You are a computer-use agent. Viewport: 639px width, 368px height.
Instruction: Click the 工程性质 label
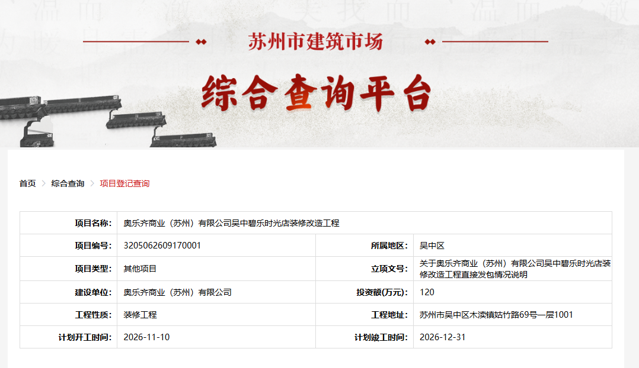(93, 315)
